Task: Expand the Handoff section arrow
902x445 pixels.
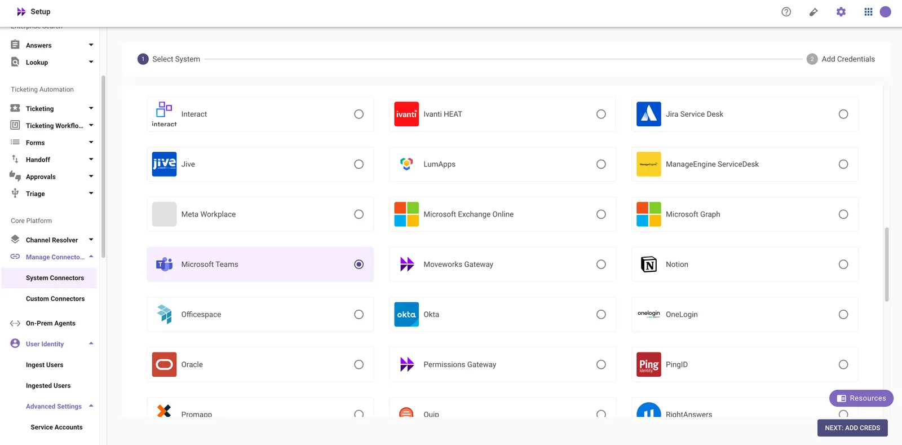Action: click(x=91, y=160)
